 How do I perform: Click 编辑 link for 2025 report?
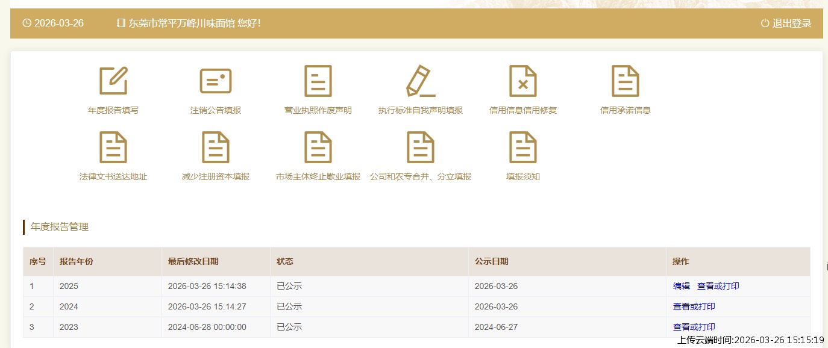tap(681, 286)
